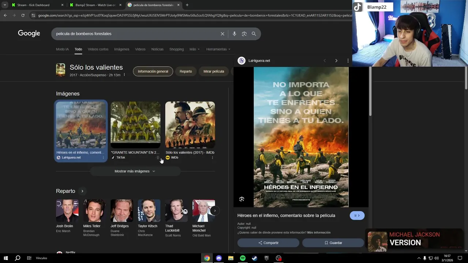Expand the Más search filters dropdown
Image resolution: width=468 pixels, height=263 pixels.
pyautogui.click(x=195, y=49)
